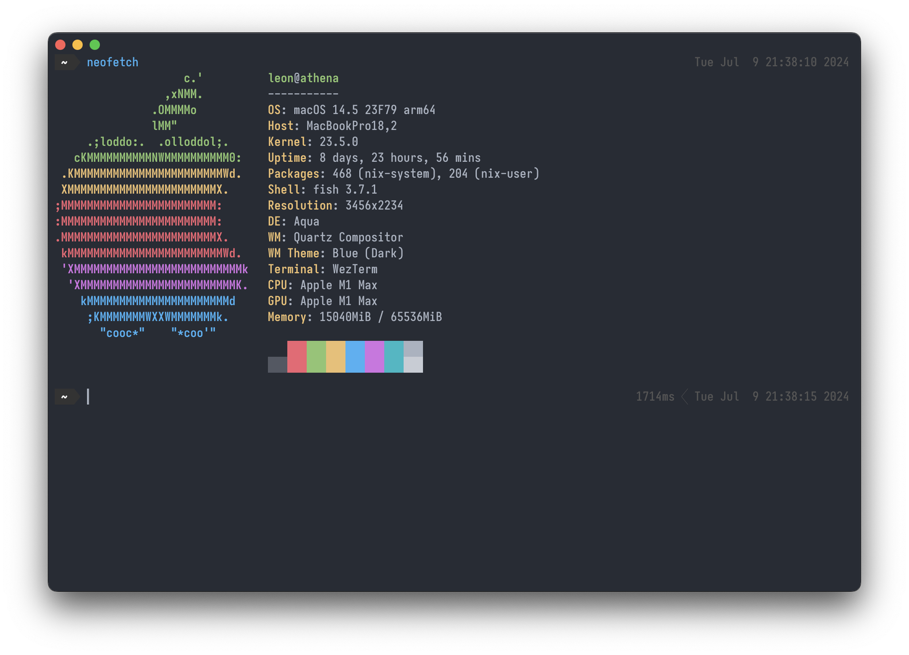The width and height of the screenshot is (909, 655).
Task: Click the cyan color block in the palette
Action: click(x=394, y=356)
